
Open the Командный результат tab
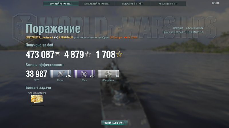[x=97, y=4]
